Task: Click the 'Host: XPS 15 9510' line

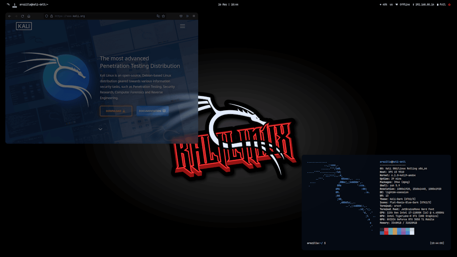Action: (392, 172)
